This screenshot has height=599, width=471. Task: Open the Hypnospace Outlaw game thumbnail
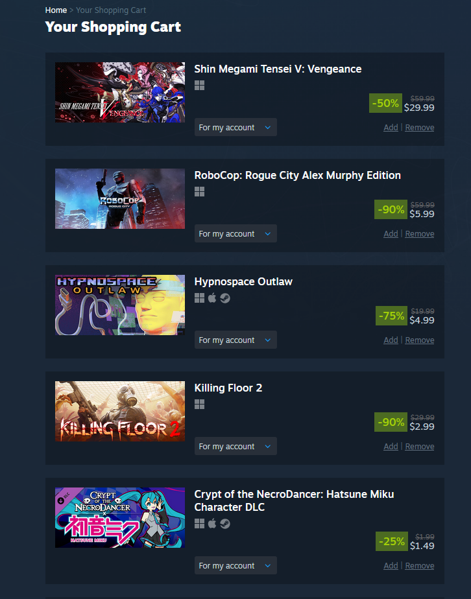coord(119,305)
